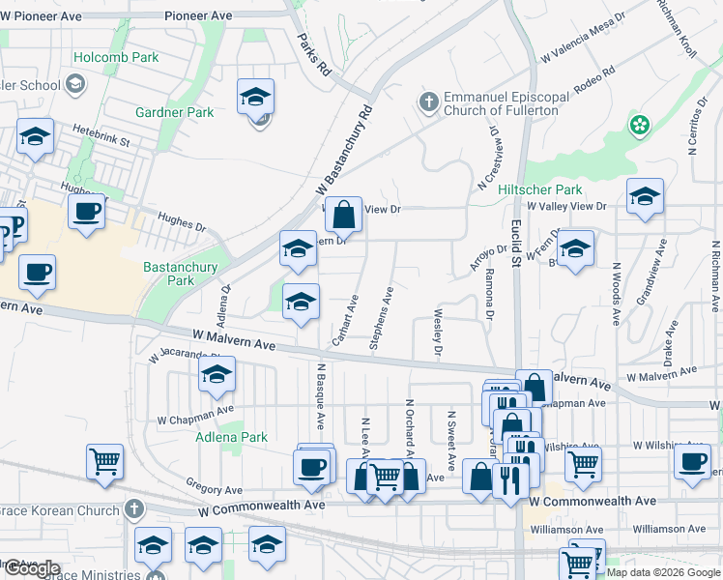Click the school icon next to 'ler School'
Image resolution: width=723 pixels, height=580 pixels.
click(x=75, y=84)
